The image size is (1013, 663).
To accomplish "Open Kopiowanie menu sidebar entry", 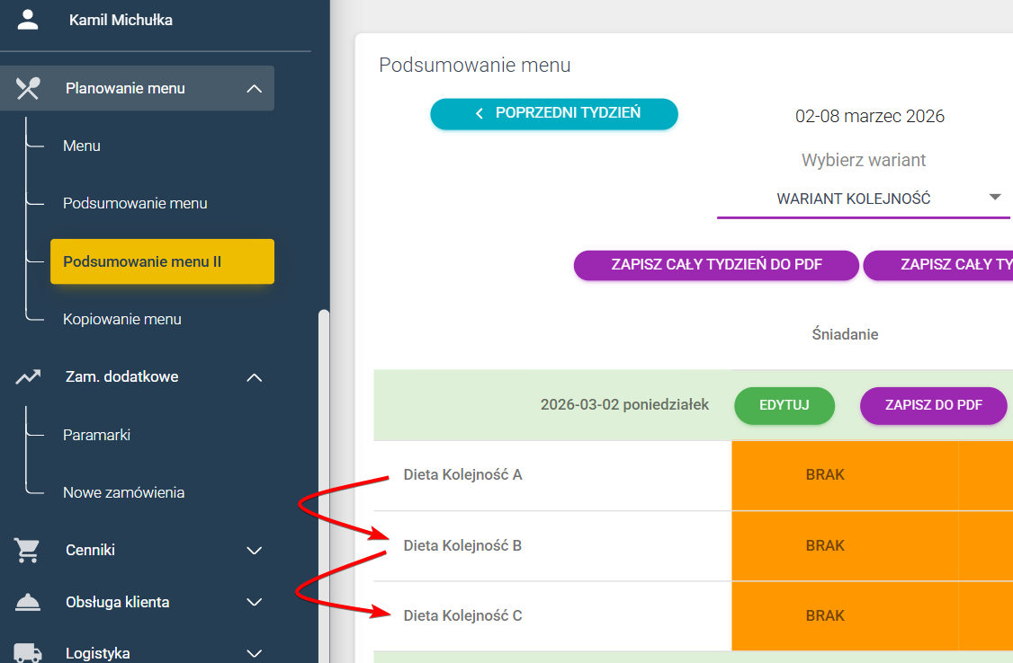I will pos(122,319).
